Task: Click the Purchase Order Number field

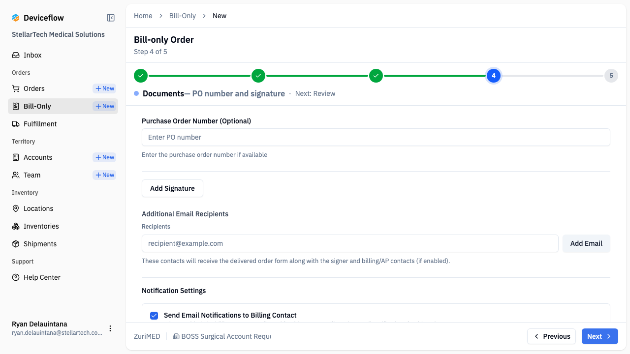Action: [x=376, y=137]
